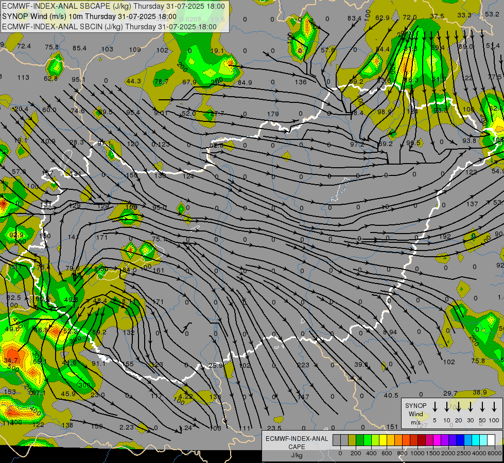Click the map value 83.4
This screenshot has width=504, height=463.
(x=354, y=19)
